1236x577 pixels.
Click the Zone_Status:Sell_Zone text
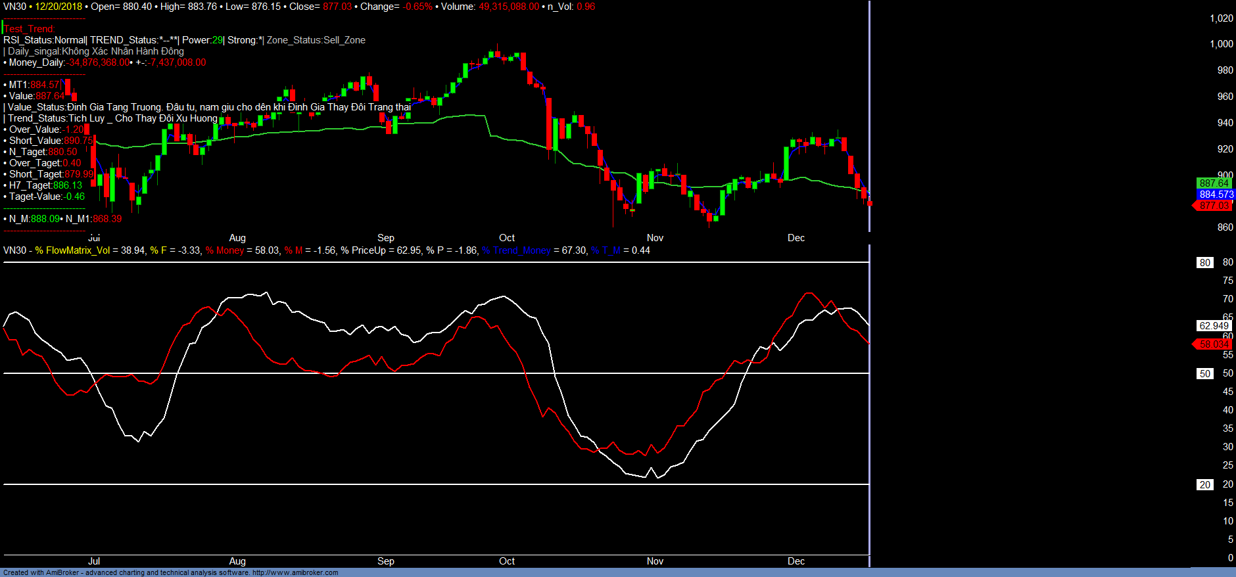tap(316, 40)
